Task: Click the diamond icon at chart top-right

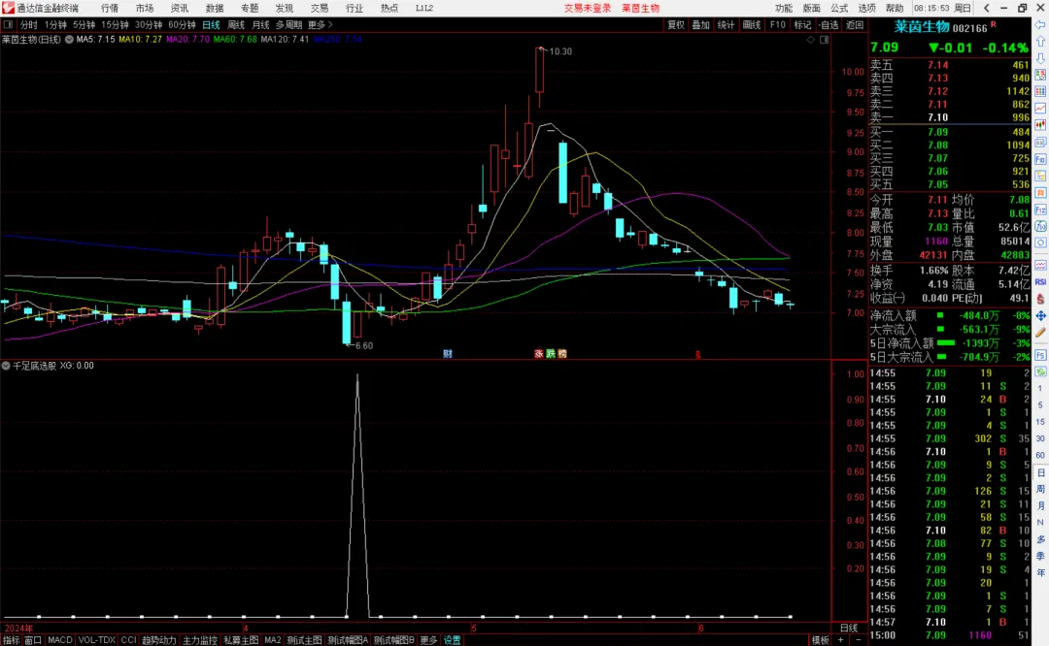Action: (811, 40)
